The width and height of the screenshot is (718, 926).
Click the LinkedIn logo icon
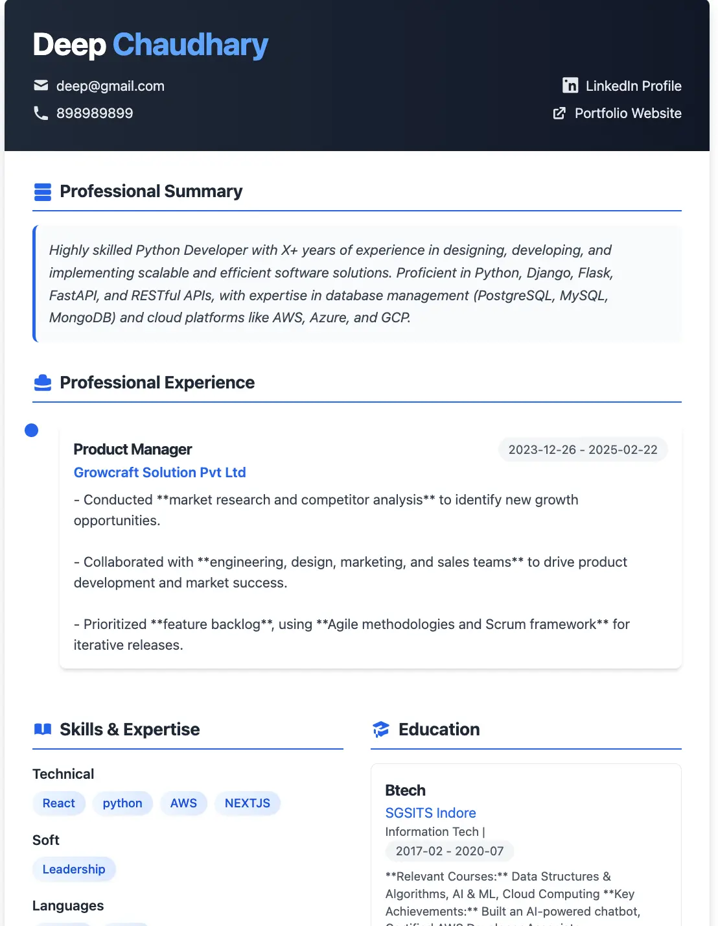pyautogui.click(x=570, y=86)
